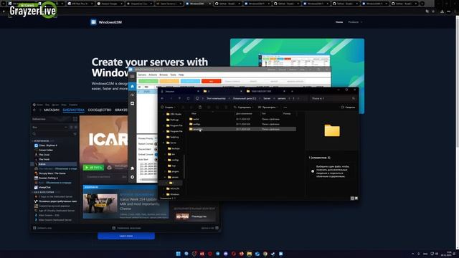Open the СООБЩЕСТВО tab in Steam
The image size is (459, 258).
[x=100, y=110]
